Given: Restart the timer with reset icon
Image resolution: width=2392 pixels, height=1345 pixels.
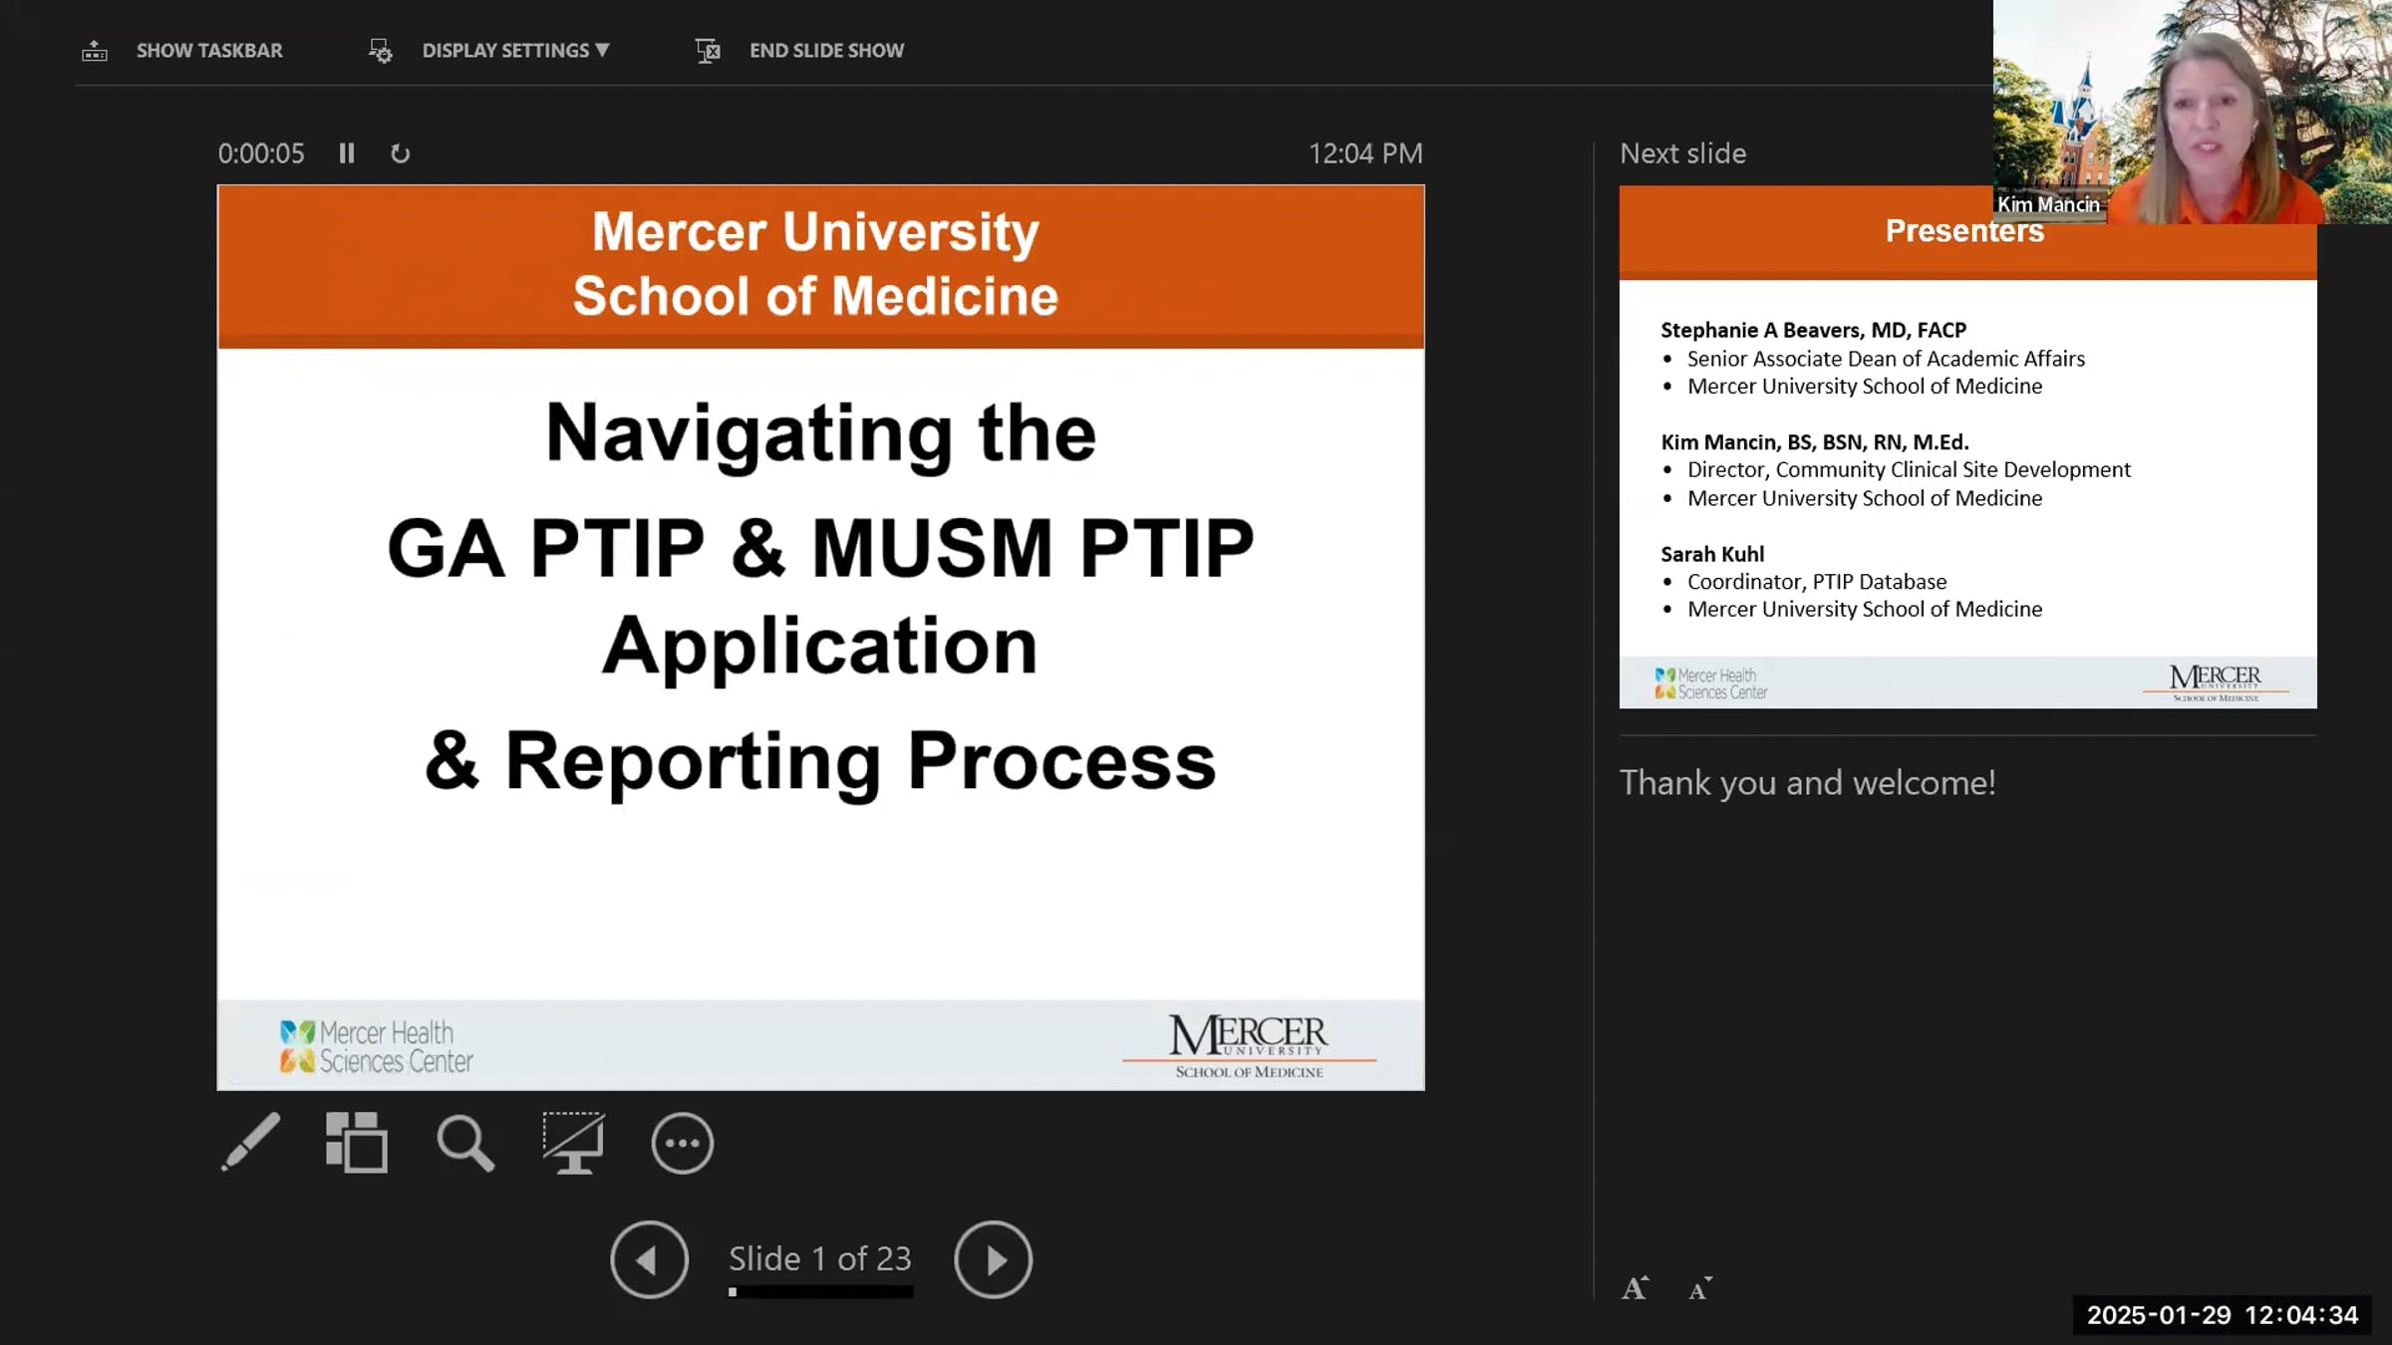Looking at the screenshot, I should pos(400,153).
